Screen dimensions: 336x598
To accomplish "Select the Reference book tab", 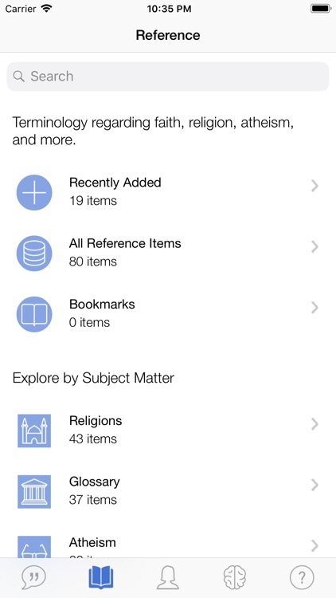I will (x=101, y=577).
